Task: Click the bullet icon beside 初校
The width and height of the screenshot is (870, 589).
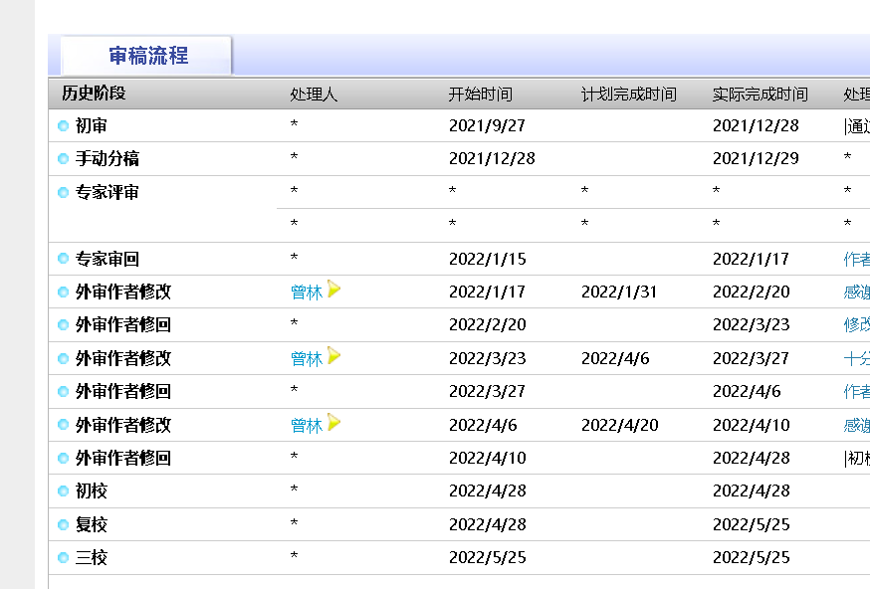Action: [64, 491]
